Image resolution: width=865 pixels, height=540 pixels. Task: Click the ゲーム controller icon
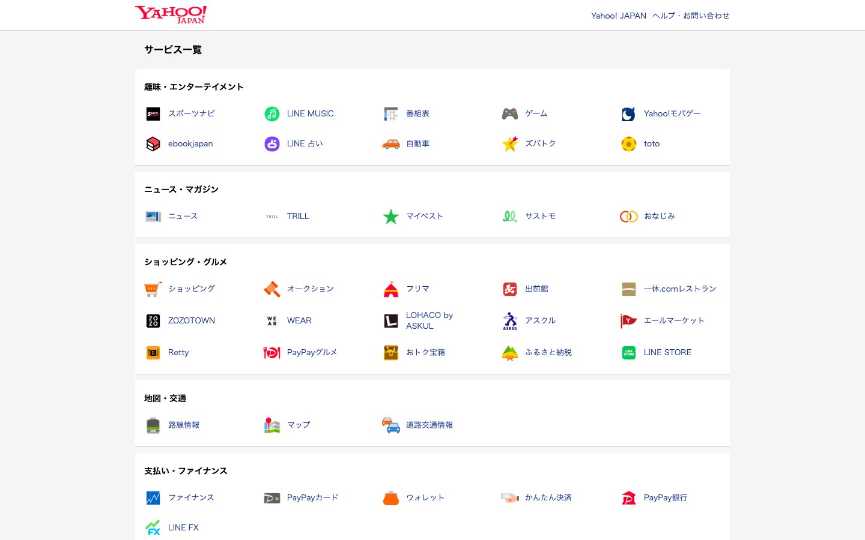coord(510,114)
